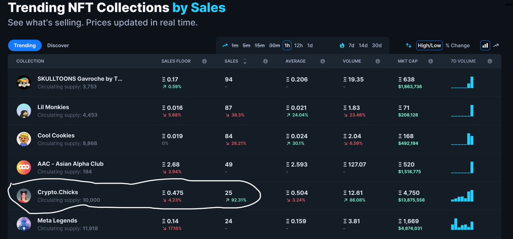The image size is (513, 239).
Task: Open the Lil Monkies collection
Action: click(x=53, y=107)
